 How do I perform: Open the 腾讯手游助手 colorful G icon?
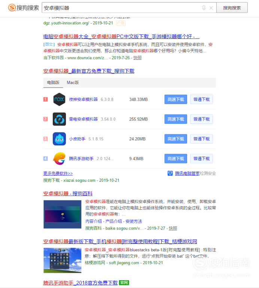pyautogui.click(x=59, y=159)
